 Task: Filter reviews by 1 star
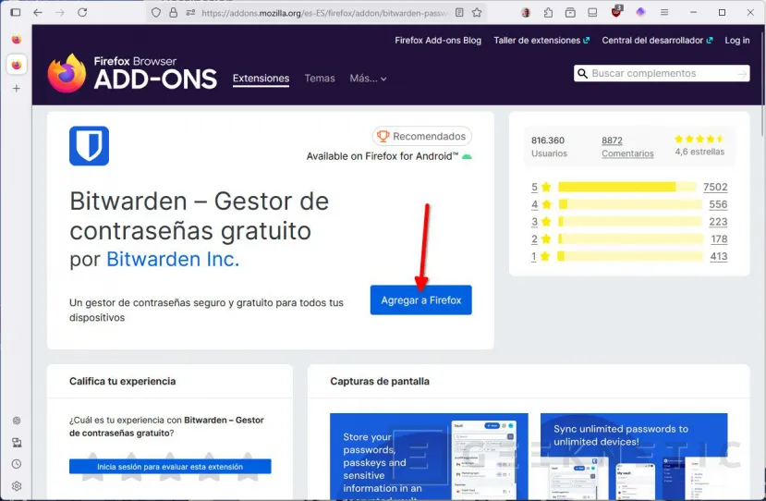541,256
